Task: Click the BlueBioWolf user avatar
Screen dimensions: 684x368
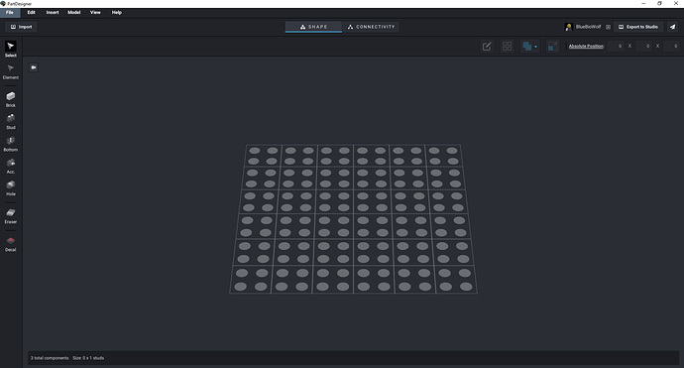Action: click(x=568, y=27)
